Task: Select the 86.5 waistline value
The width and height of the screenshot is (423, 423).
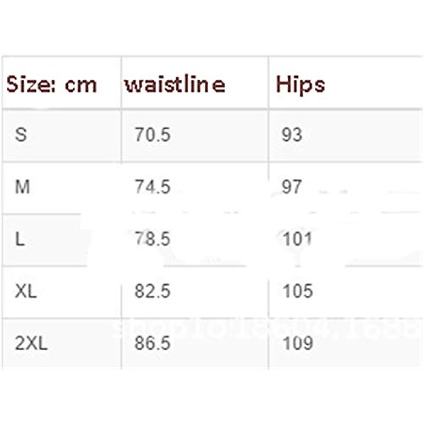Action: 152,343
